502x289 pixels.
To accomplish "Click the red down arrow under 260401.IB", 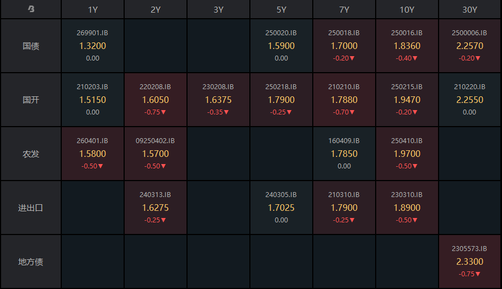I will pos(100,166).
